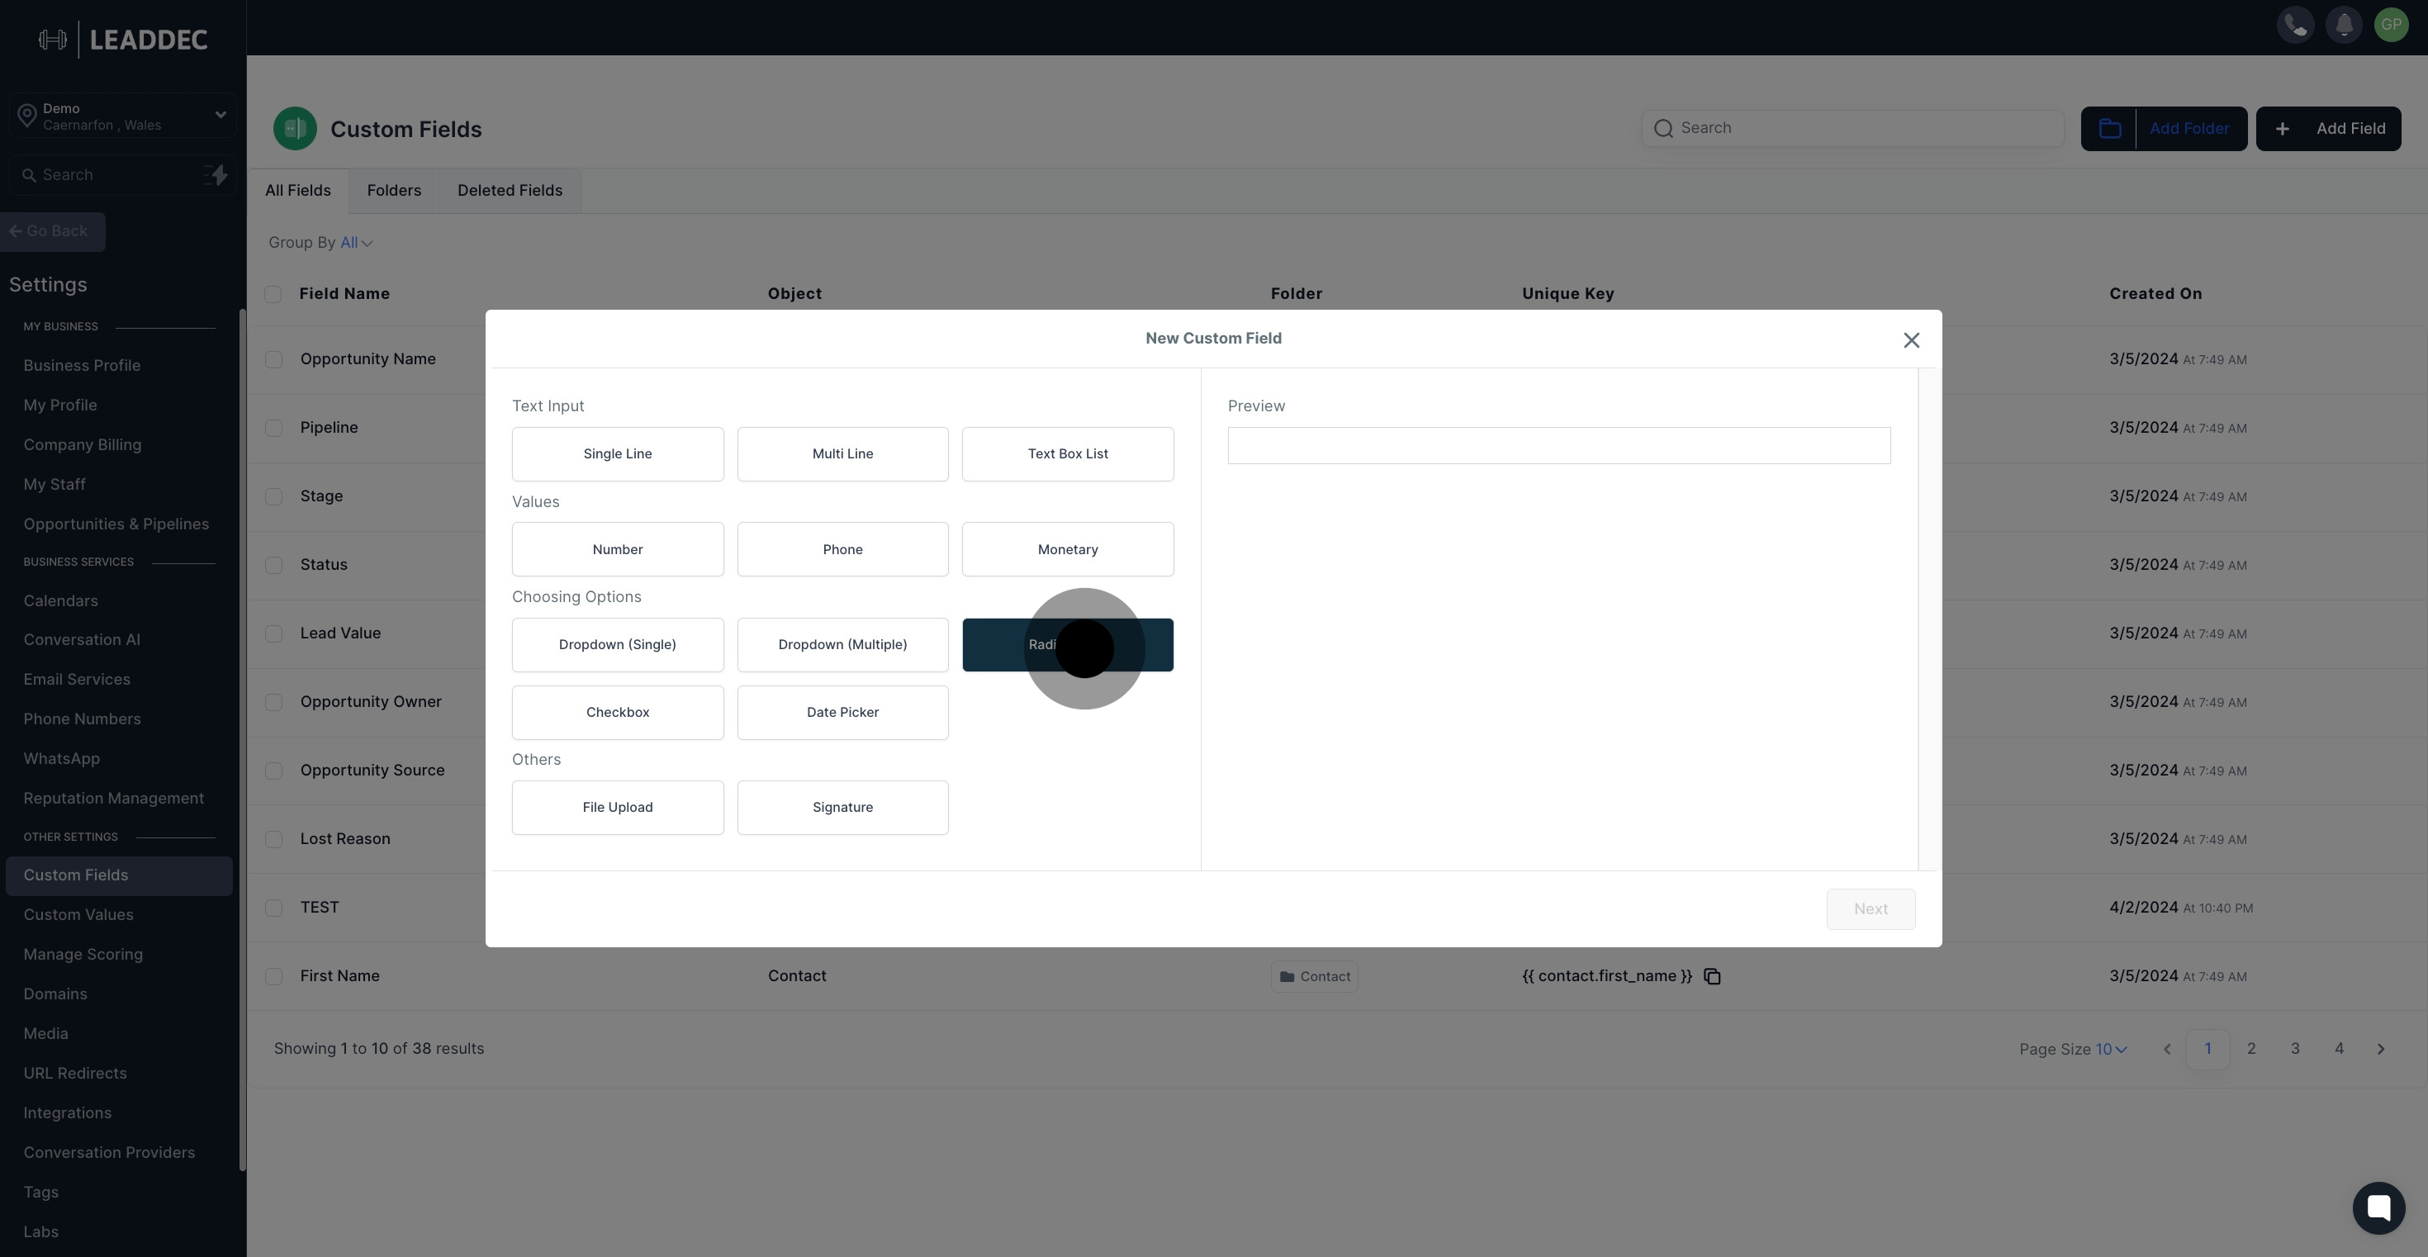Click the Go Back button
This screenshot has height=1257, width=2428.
pos(53,232)
